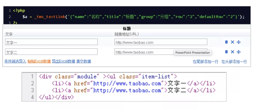Click the 文字一 text input field
The width and height of the screenshot is (254, 110).
pyautogui.click(x=51, y=42)
